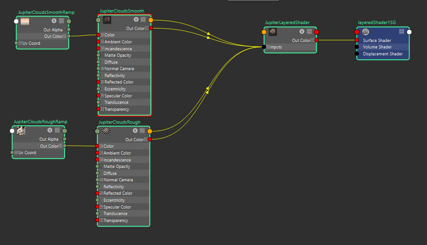Click Out Alpha output port on JupiterCloudsSmoothRamp

69,30
